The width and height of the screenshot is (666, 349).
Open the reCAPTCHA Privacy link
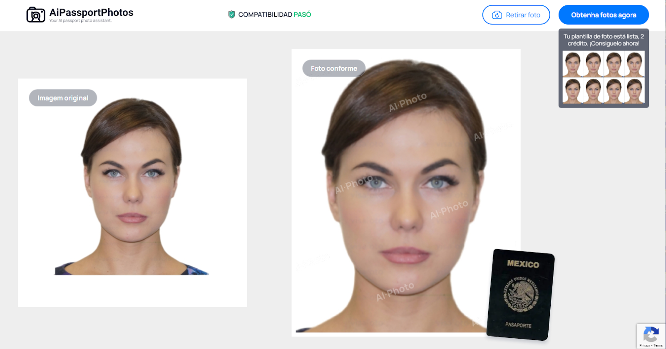pos(644,345)
